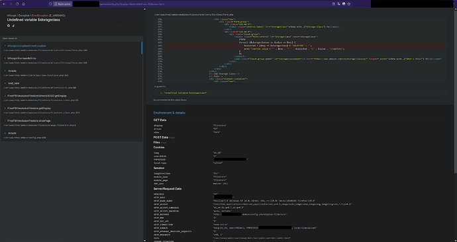The image size is (457, 242).
Task: Select the include frame from config.php
Action: pyautogui.click(x=72, y=136)
